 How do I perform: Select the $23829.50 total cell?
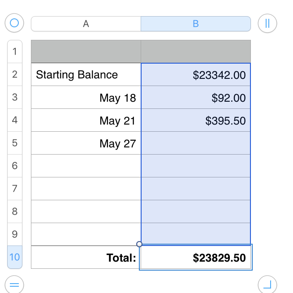point(195,258)
